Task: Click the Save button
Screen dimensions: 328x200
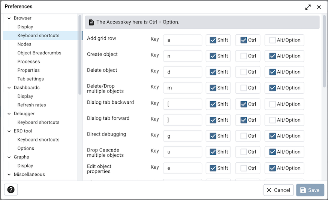Action: click(310, 190)
